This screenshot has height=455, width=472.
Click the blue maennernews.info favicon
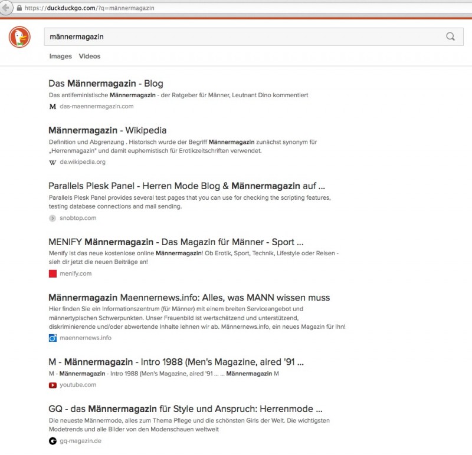pyautogui.click(x=53, y=338)
